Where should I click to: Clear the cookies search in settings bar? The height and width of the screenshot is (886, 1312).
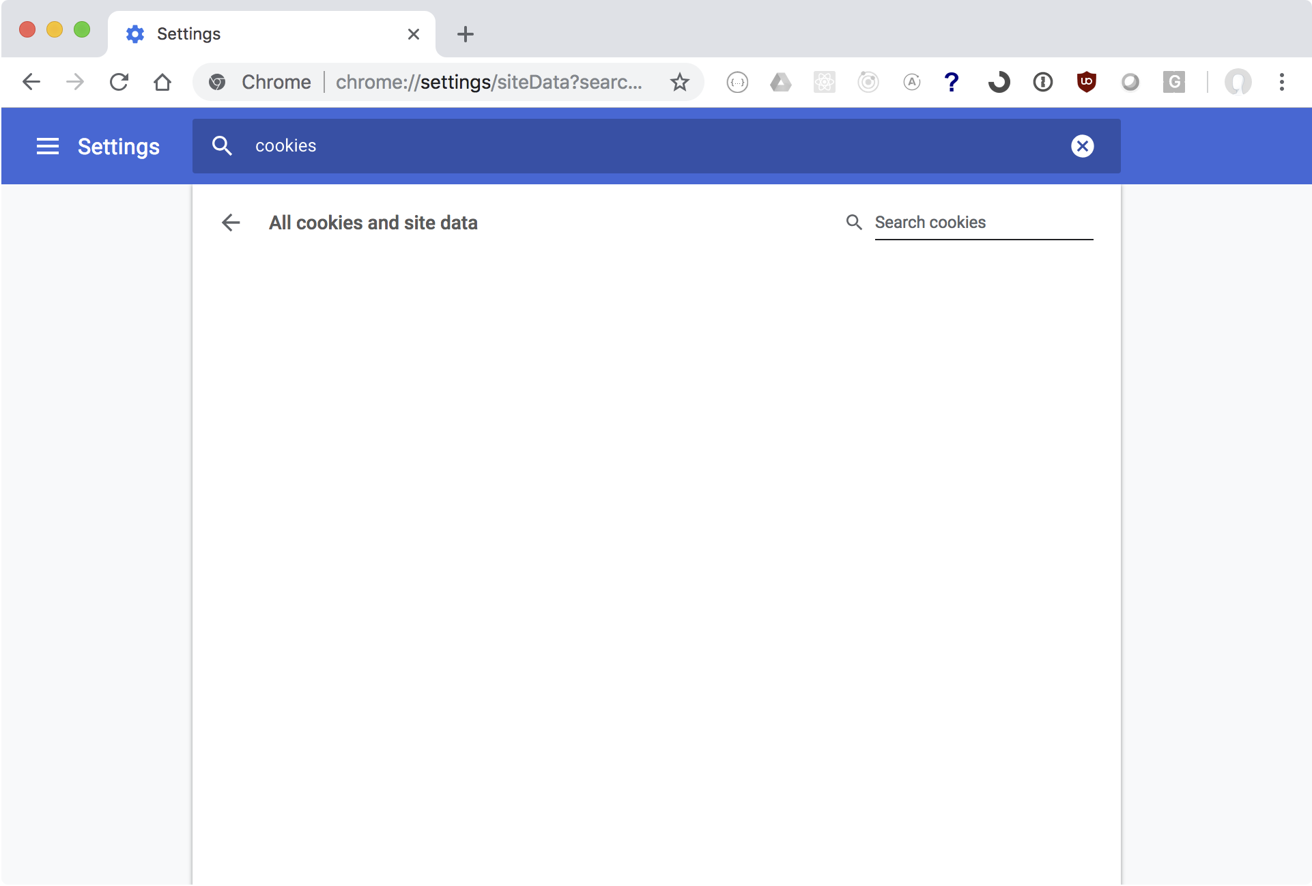coord(1082,146)
